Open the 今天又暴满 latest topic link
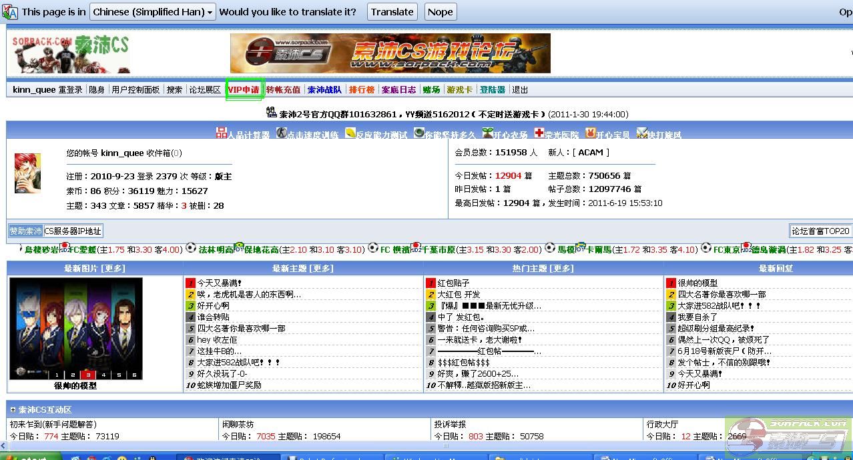This screenshot has height=460, width=853. pyautogui.click(x=219, y=283)
